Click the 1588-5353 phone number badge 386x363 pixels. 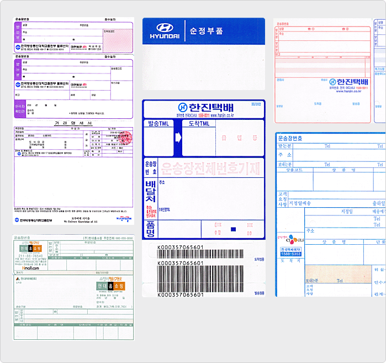coord(290,254)
